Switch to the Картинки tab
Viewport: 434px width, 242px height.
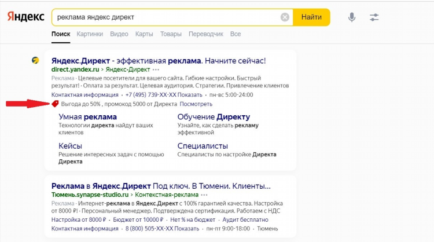[90, 34]
